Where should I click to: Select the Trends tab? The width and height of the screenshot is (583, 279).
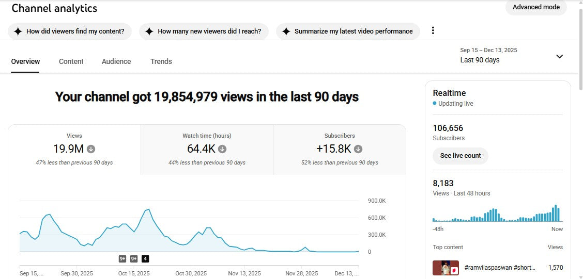(x=161, y=61)
